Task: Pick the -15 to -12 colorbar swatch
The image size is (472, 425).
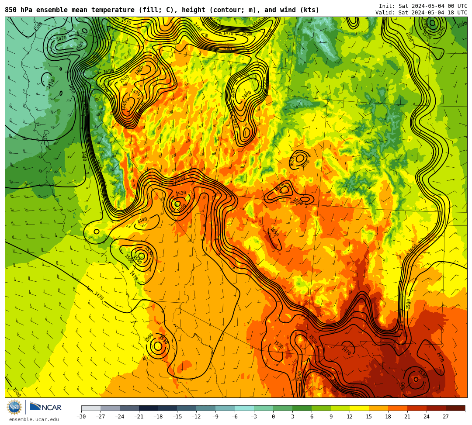Action: [187, 408]
